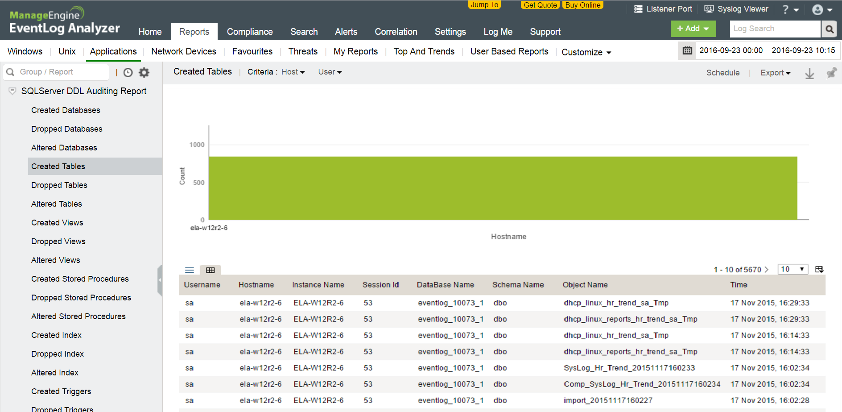Click the clock icon beside report search

coord(128,72)
